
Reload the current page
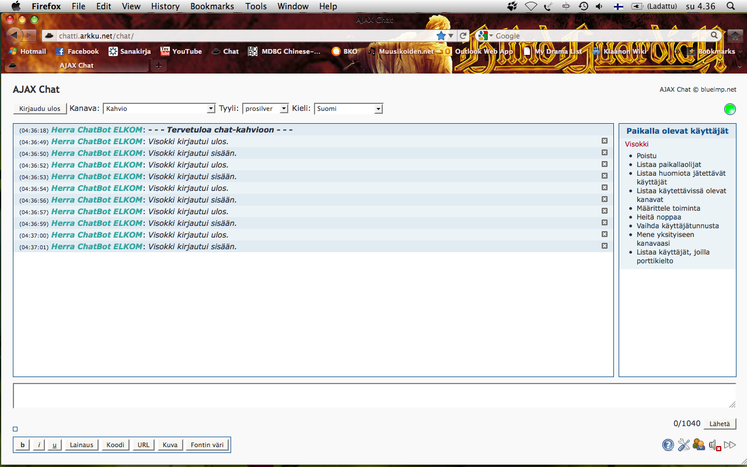[463, 36]
